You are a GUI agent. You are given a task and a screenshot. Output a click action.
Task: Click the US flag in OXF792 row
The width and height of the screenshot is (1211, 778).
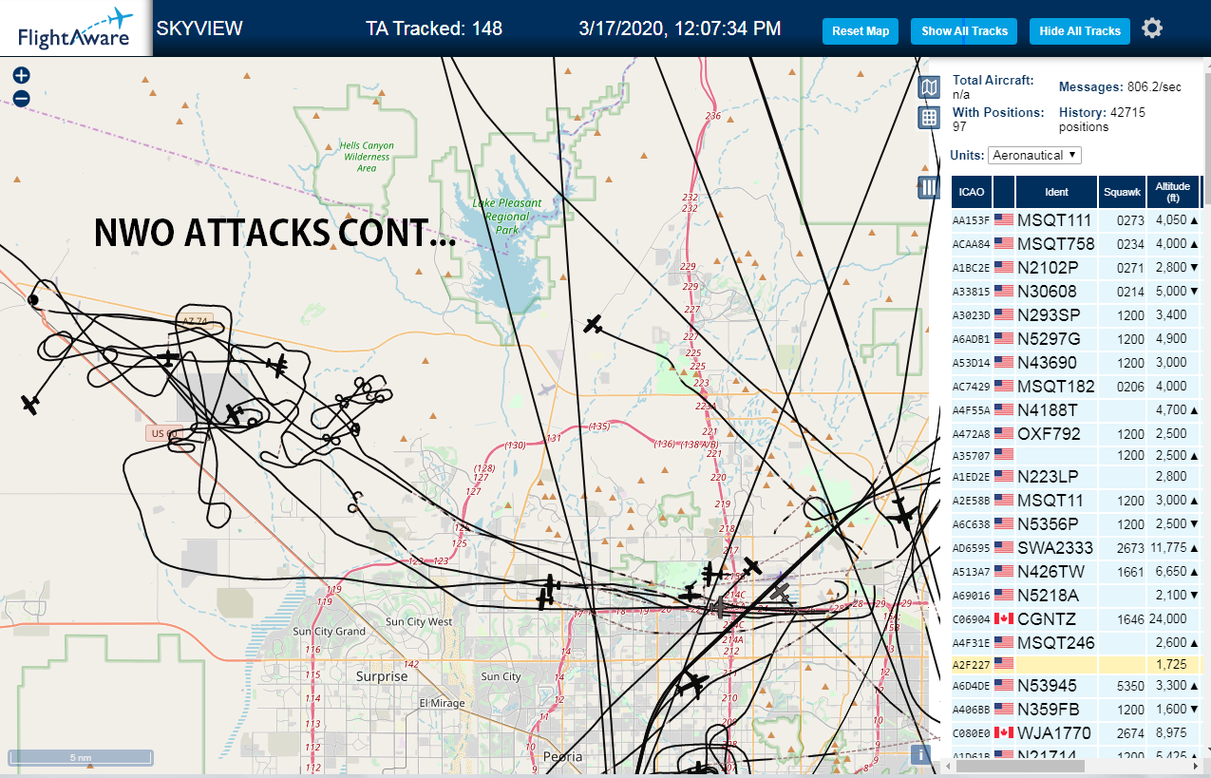[x=1003, y=434]
